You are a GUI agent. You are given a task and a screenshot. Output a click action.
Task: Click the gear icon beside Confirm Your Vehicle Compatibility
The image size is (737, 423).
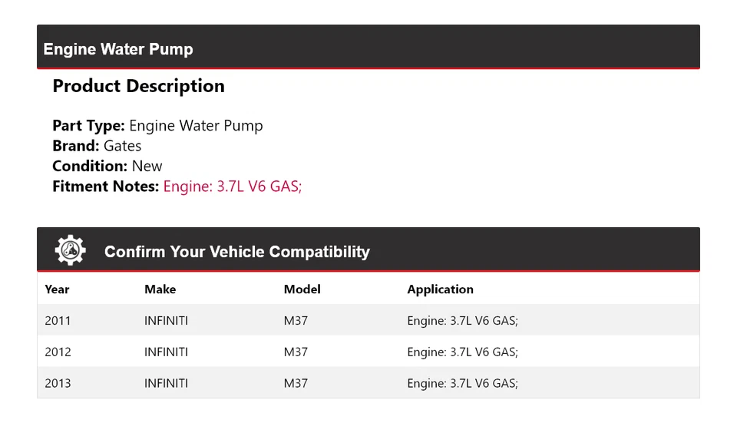[70, 250]
